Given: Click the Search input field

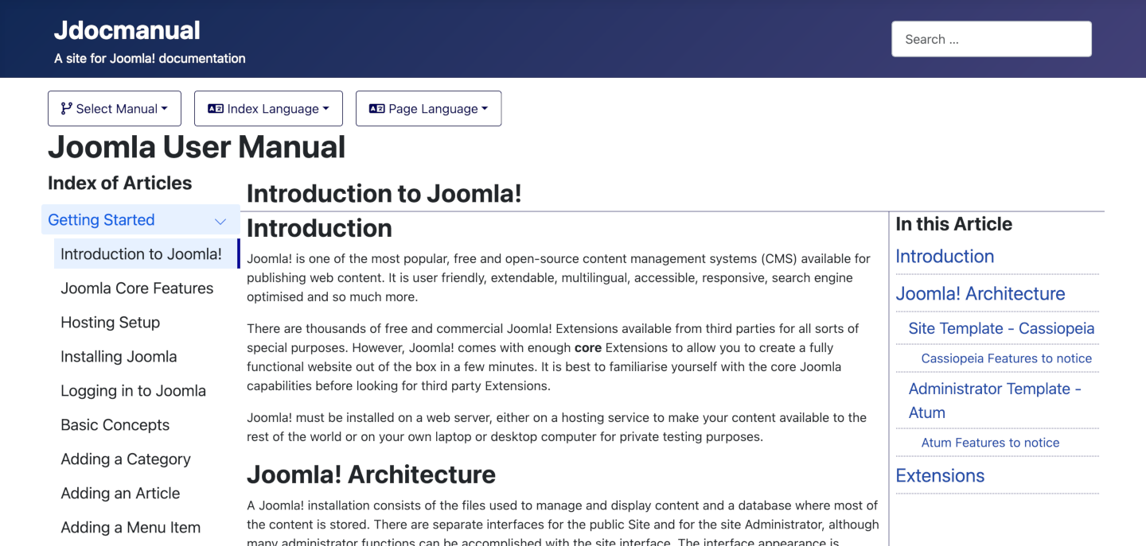Looking at the screenshot, I should click(x=992, y=39).
